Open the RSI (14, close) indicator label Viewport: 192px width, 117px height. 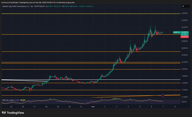point(8,100)
